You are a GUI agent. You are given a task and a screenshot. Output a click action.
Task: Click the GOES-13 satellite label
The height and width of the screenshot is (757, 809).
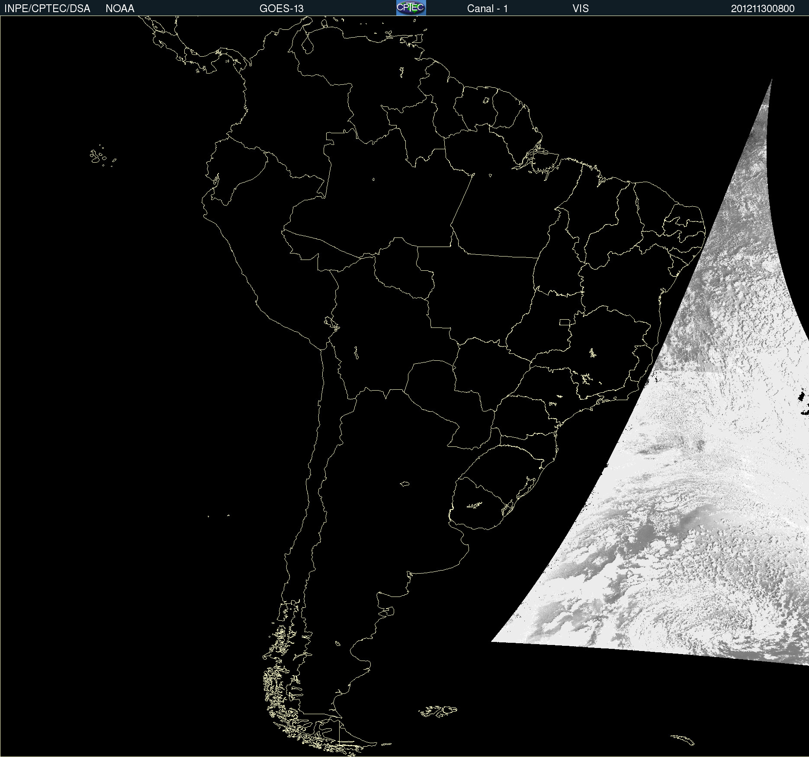click(x=282, y=9)
